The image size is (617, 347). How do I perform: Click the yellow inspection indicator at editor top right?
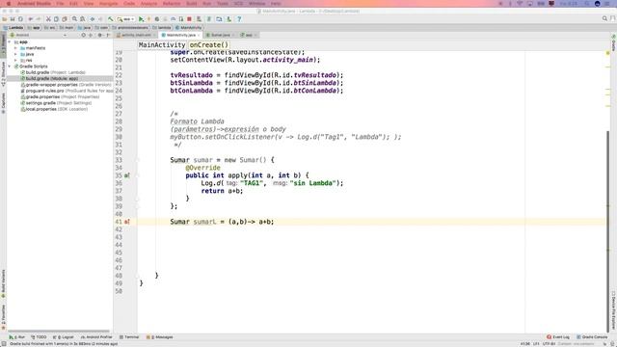pyautogui.click(x=608, y=53)
